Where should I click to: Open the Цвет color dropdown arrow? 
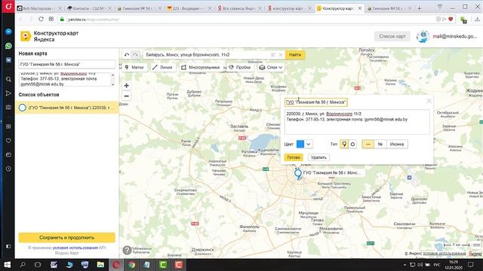pos(309,144)
